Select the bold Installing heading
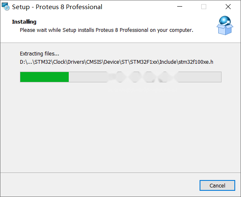This screenshot has height=197, width=241. 24,22
